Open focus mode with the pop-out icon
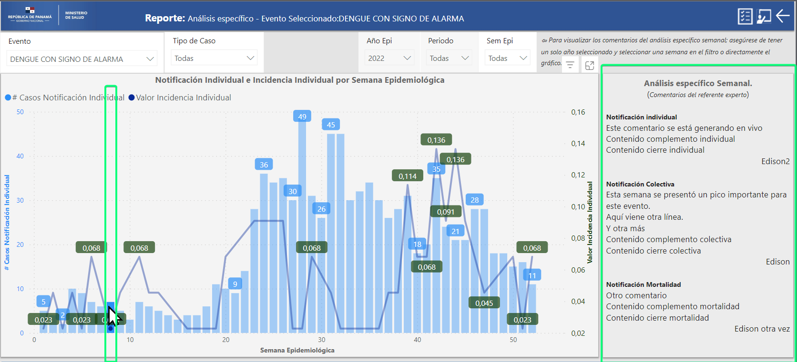The image size is (797, 362). (x=590, y=66)
